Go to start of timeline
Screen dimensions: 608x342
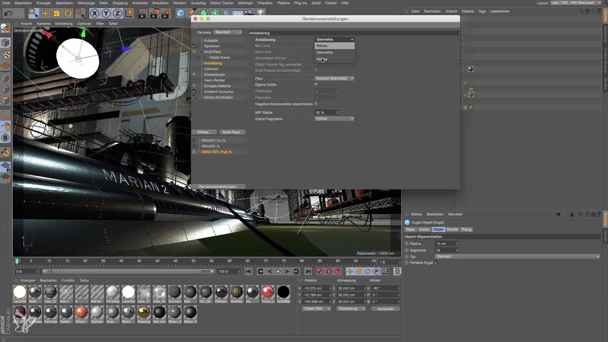click(249, 271)
